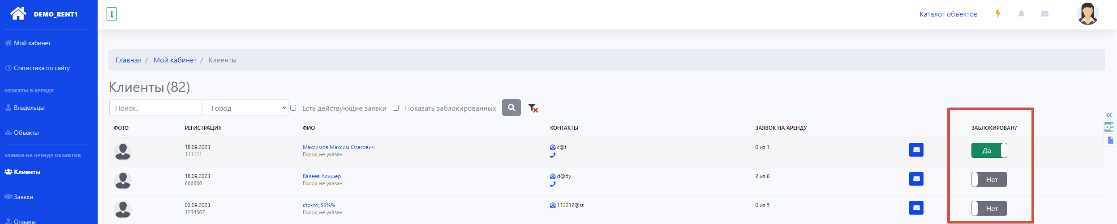Open Каталог объектов link
Screen dimensions: 1117x224
(948, 14)
